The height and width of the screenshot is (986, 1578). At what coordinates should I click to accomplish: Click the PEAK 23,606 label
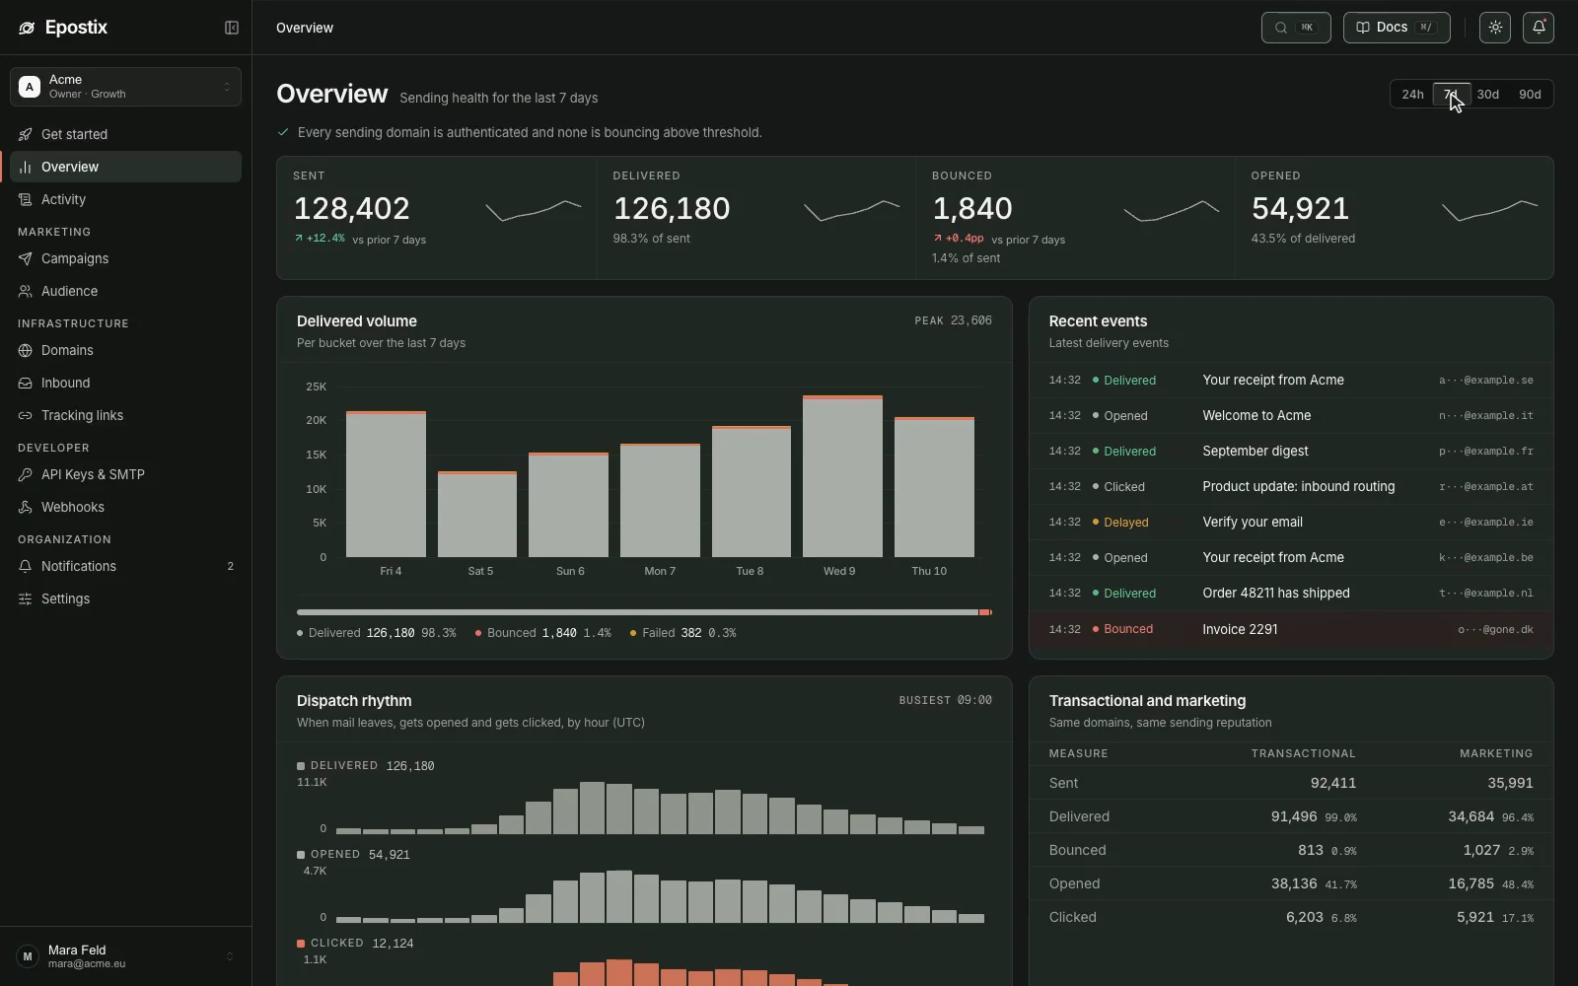tap(953, 320)
